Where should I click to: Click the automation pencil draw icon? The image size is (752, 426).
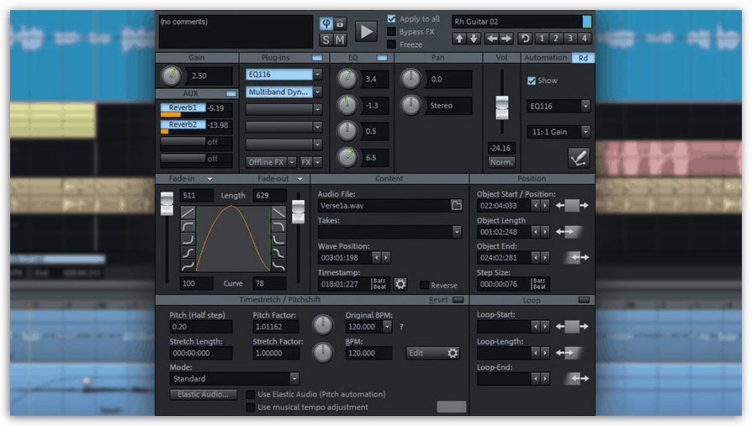click(x=579, y=157)
